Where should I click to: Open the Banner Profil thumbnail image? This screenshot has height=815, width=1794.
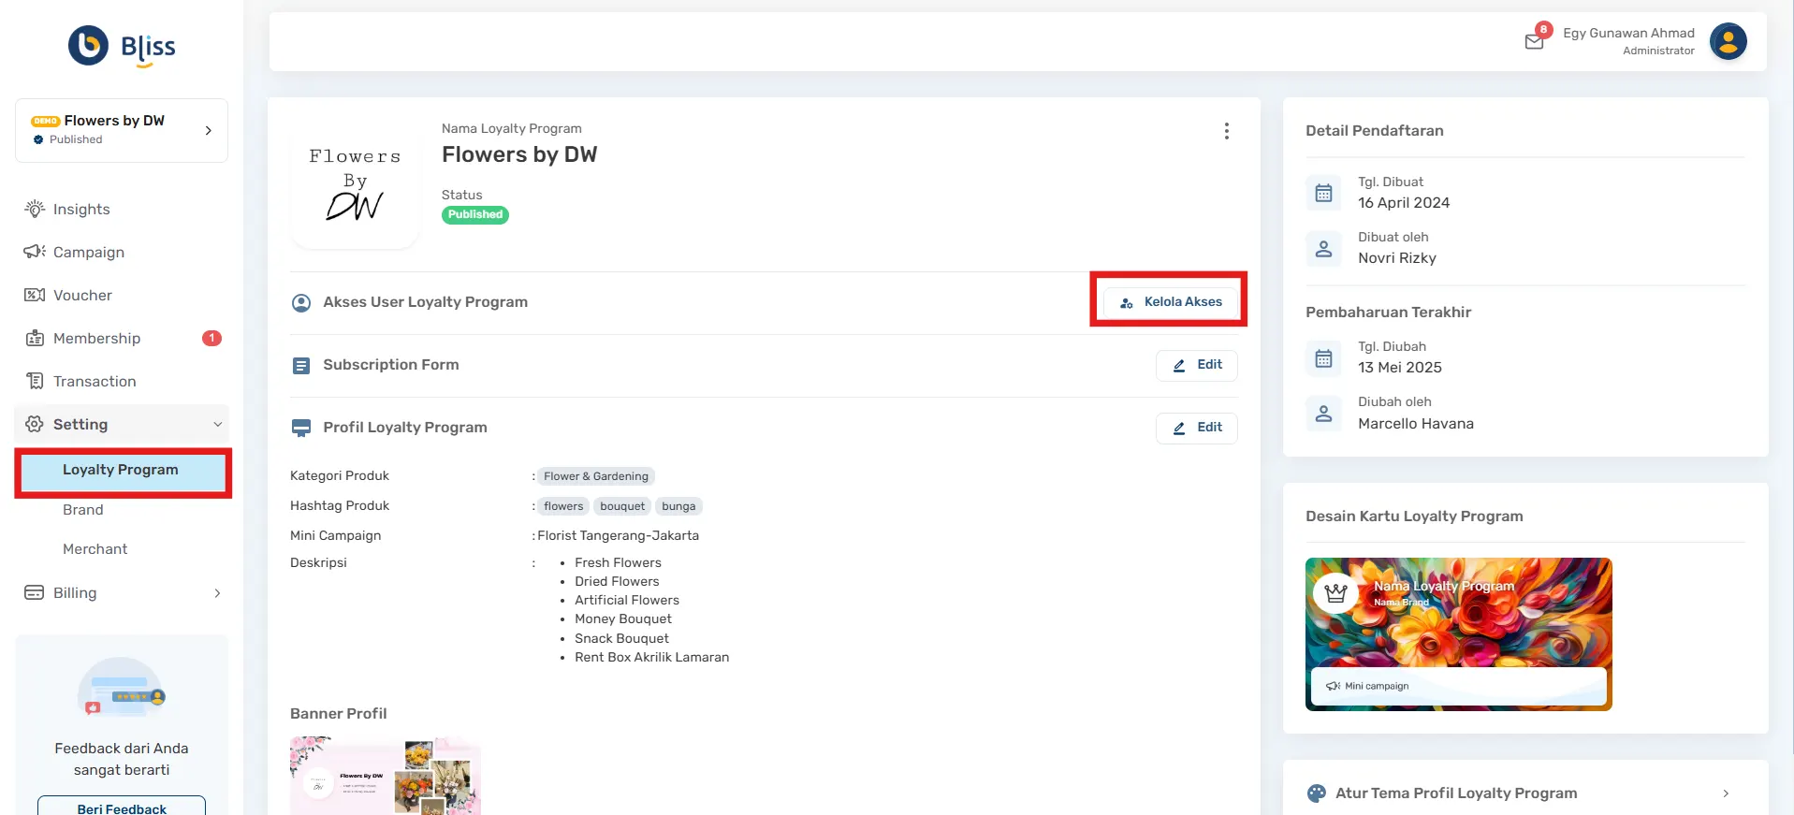click(385, 776)
